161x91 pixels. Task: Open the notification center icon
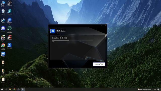click(x=158, y=89)
